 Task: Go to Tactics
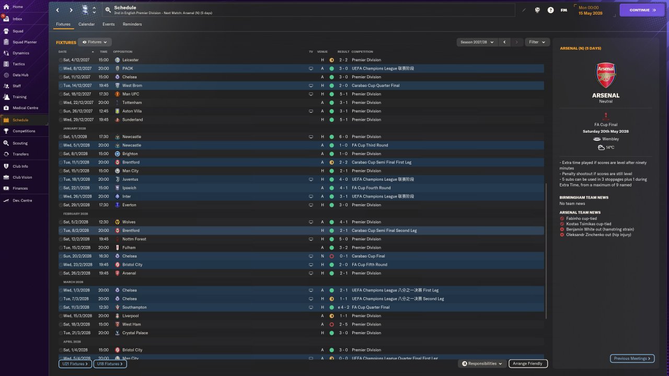[x=24, y=64]
